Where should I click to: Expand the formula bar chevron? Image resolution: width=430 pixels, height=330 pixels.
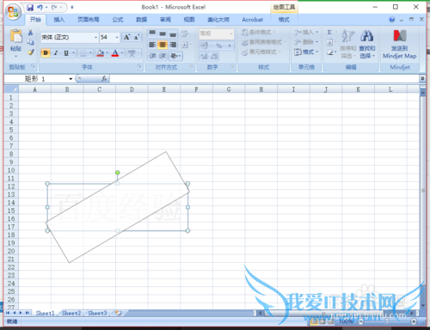pyautogui.click(x=422, y=78)
